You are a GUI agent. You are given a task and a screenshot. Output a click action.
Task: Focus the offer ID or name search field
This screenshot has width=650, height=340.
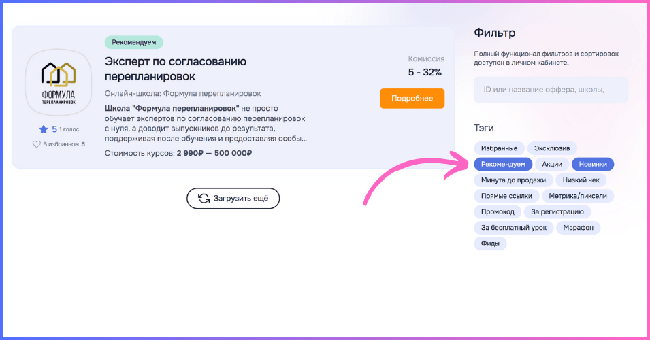[551, 90]
